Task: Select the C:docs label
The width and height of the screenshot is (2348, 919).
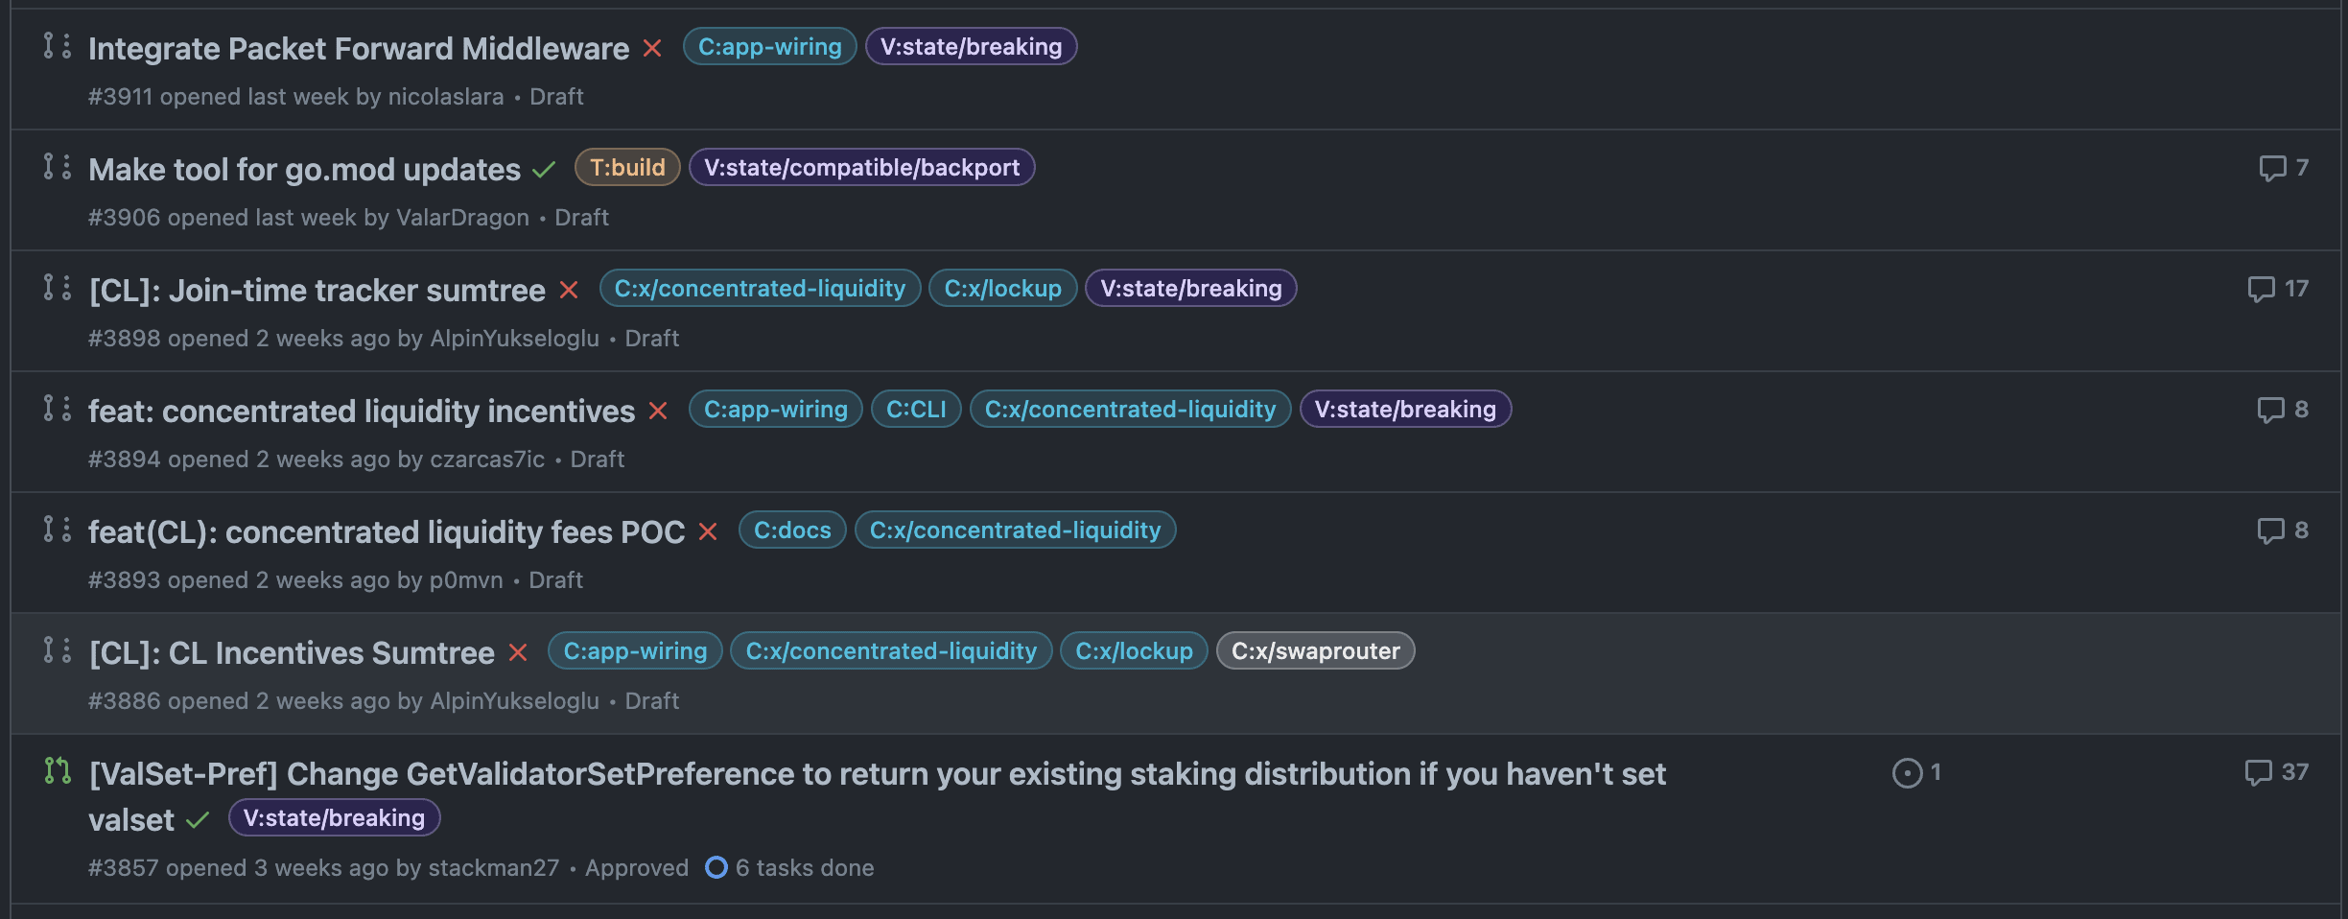Action: click(x=792, y=530)
